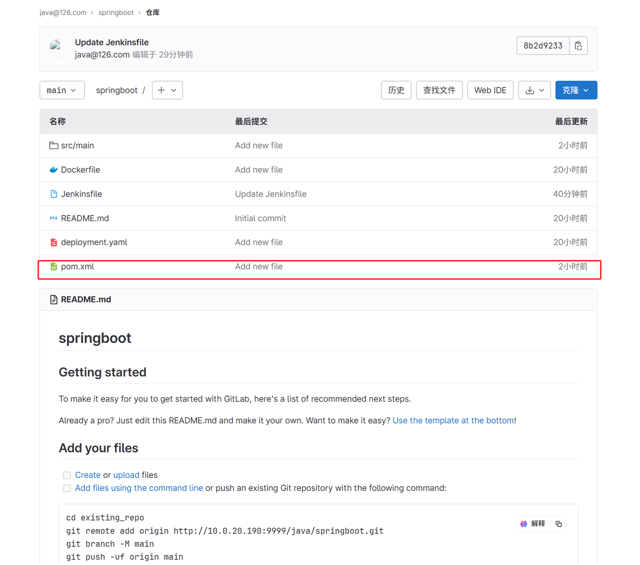Screen dimensions: 640x565
Task: Expand the plus add-file dropdown
Action: tap(167, 90)
